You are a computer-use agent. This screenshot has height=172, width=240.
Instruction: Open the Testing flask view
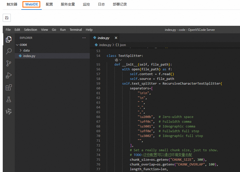coord(9,99)
